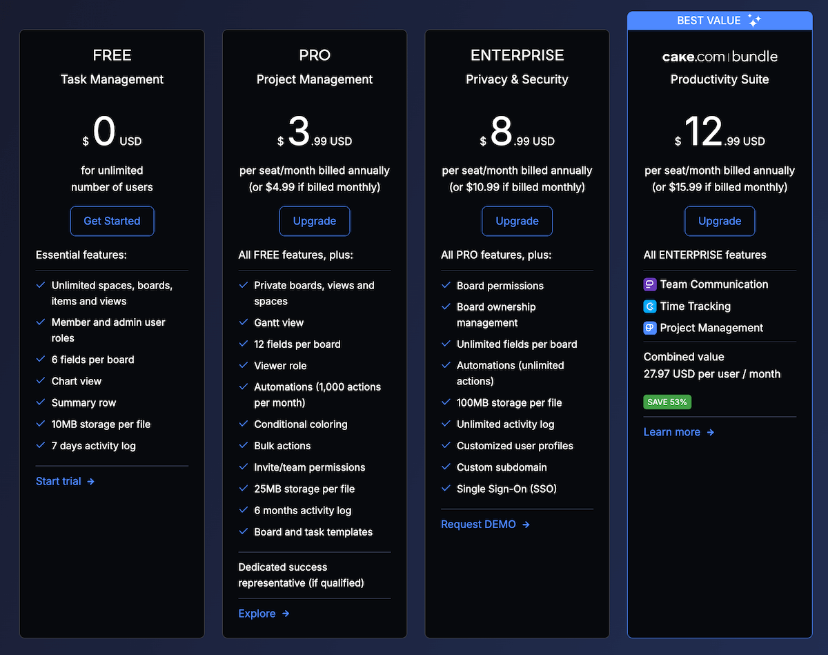Click the BEST VALUE banner

[720, 20]
